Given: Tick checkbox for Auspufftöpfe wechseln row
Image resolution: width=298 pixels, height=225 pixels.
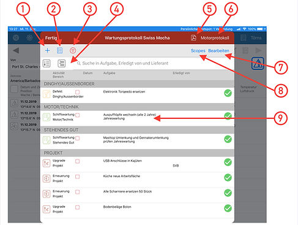Looking at the screenshot, I should [77, 115].
